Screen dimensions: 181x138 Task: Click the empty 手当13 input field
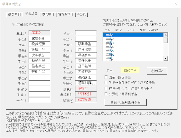(86, 33)
